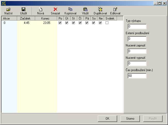Uncheck the Čt (Thursday) checkbox
The width and height of the screenshot is (168, 125).
tap(80, 23)
